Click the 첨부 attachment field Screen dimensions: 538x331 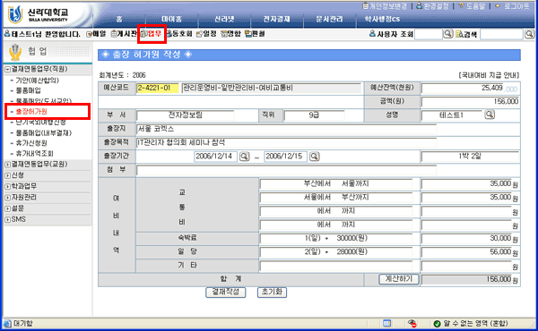coord(287,170)
